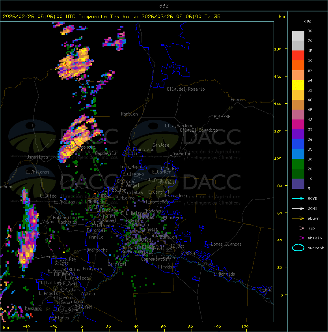Screen dimensions: 328x332
Task: Click the '50YD' legend label
Action: coord(312,199)
